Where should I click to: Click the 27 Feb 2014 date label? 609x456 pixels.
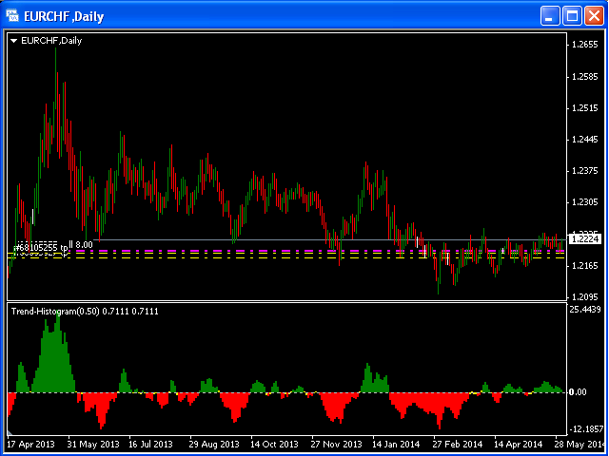point(458,444)
